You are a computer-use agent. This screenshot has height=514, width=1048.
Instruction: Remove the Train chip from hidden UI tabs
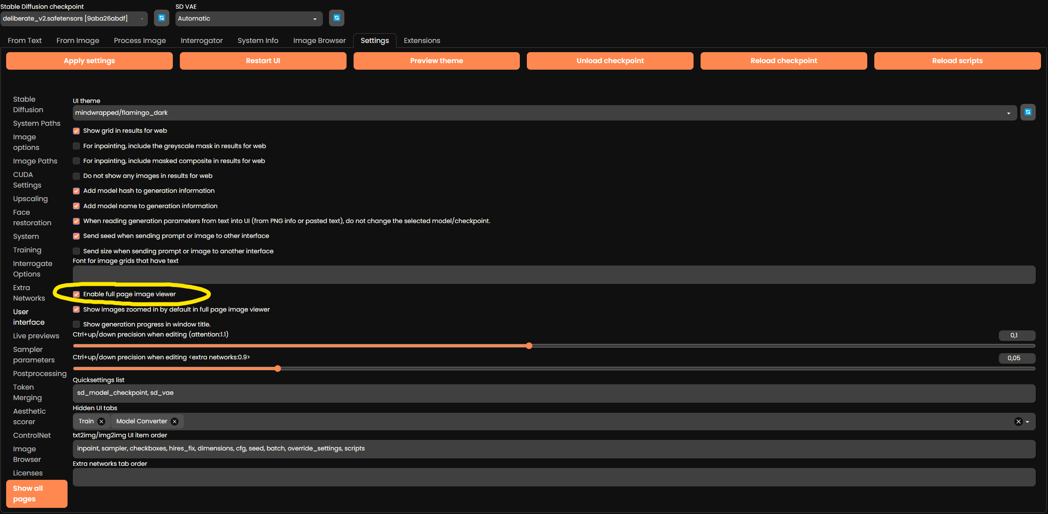101,421
